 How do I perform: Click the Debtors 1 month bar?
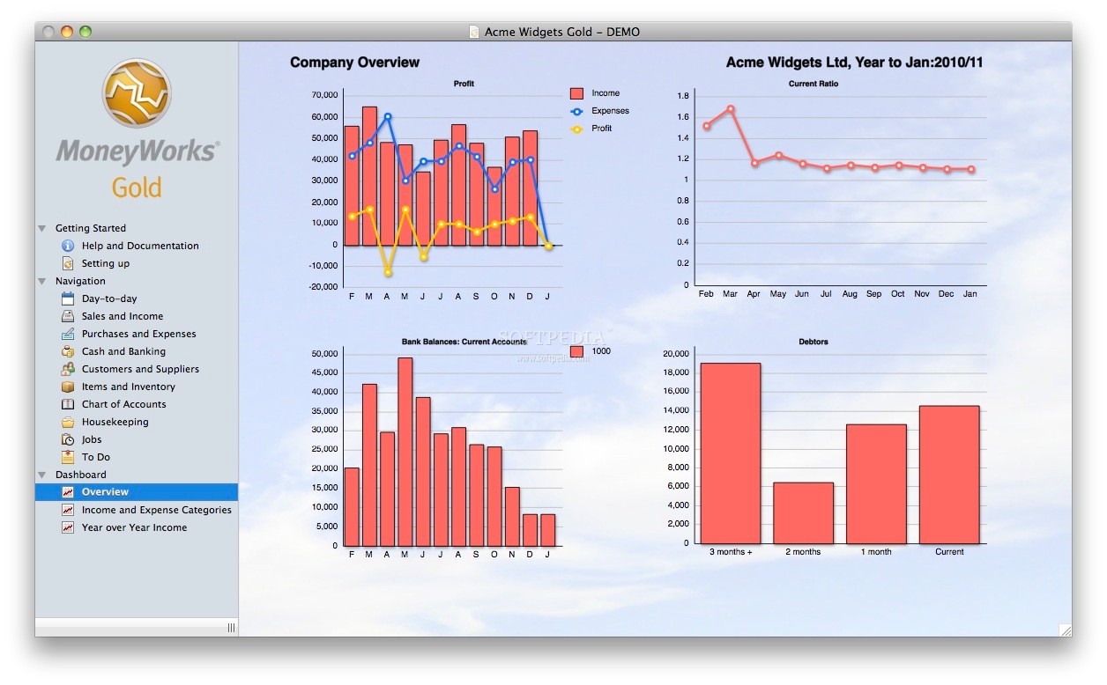click(876, 484)
